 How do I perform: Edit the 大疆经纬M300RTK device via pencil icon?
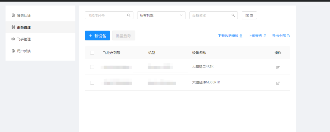(x=278, y=83)
